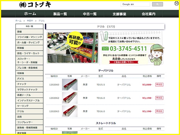The height and width of the screenshot is (135, 180).
Task: Click the Google search magnifier button
Action: [x=157, y=4]
